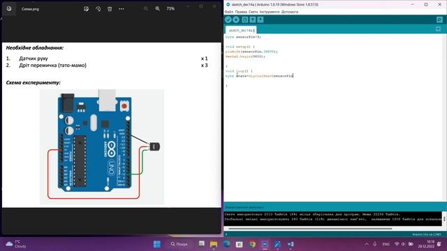Open the clock showing 28.12.2022
This screenshot has width=447, height=251.
427,244
